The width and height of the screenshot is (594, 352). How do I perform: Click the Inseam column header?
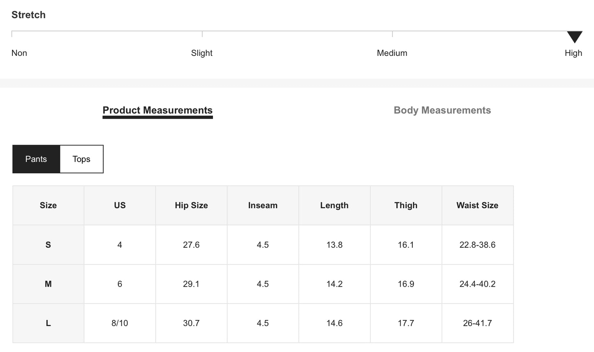[x=263, y=205]
